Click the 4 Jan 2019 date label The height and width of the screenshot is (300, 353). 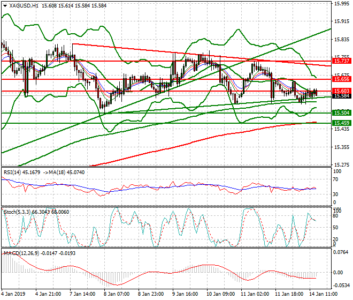[13, 294]
